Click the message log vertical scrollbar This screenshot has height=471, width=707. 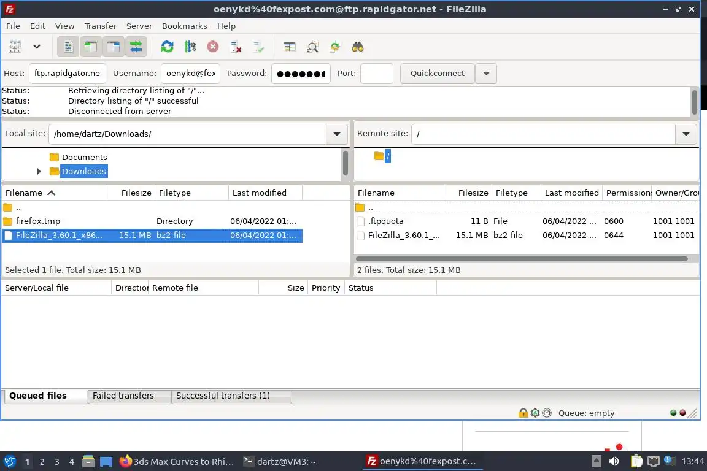pyautogui.click(x=694, y=102)
